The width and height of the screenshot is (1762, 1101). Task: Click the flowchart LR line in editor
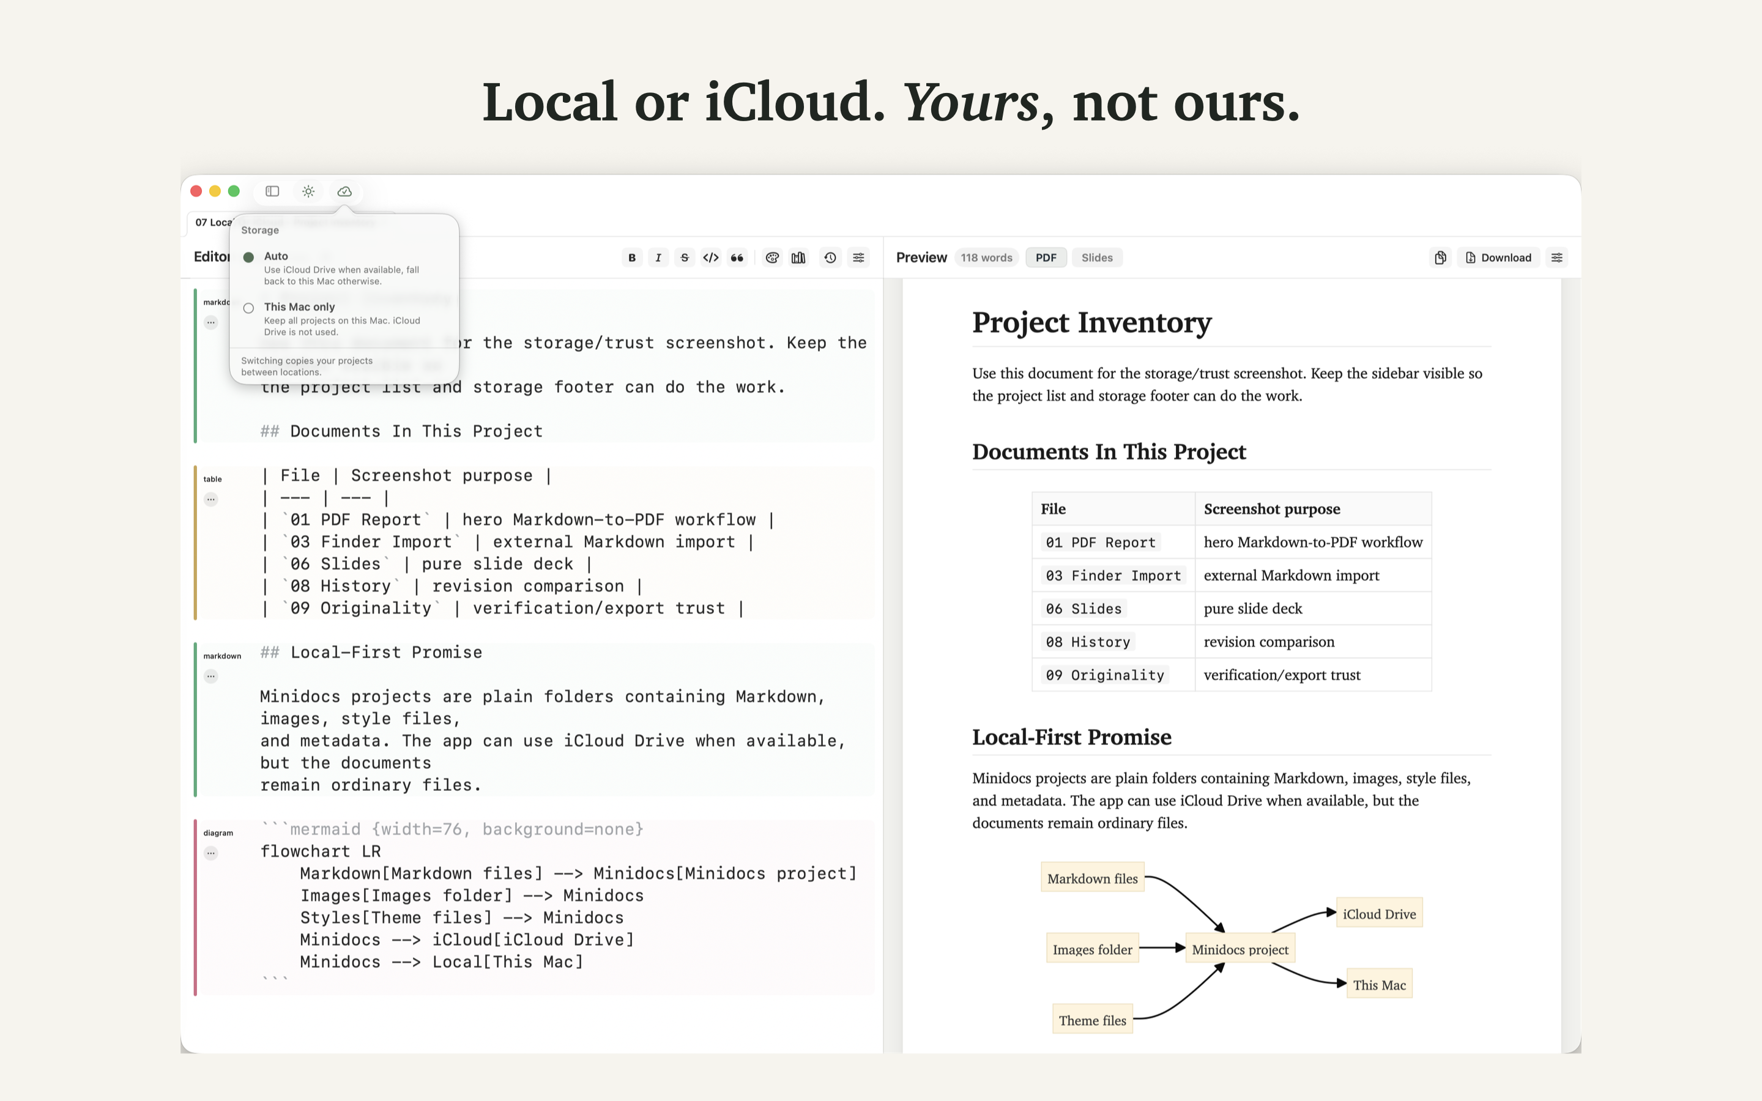tap(321, 851)
